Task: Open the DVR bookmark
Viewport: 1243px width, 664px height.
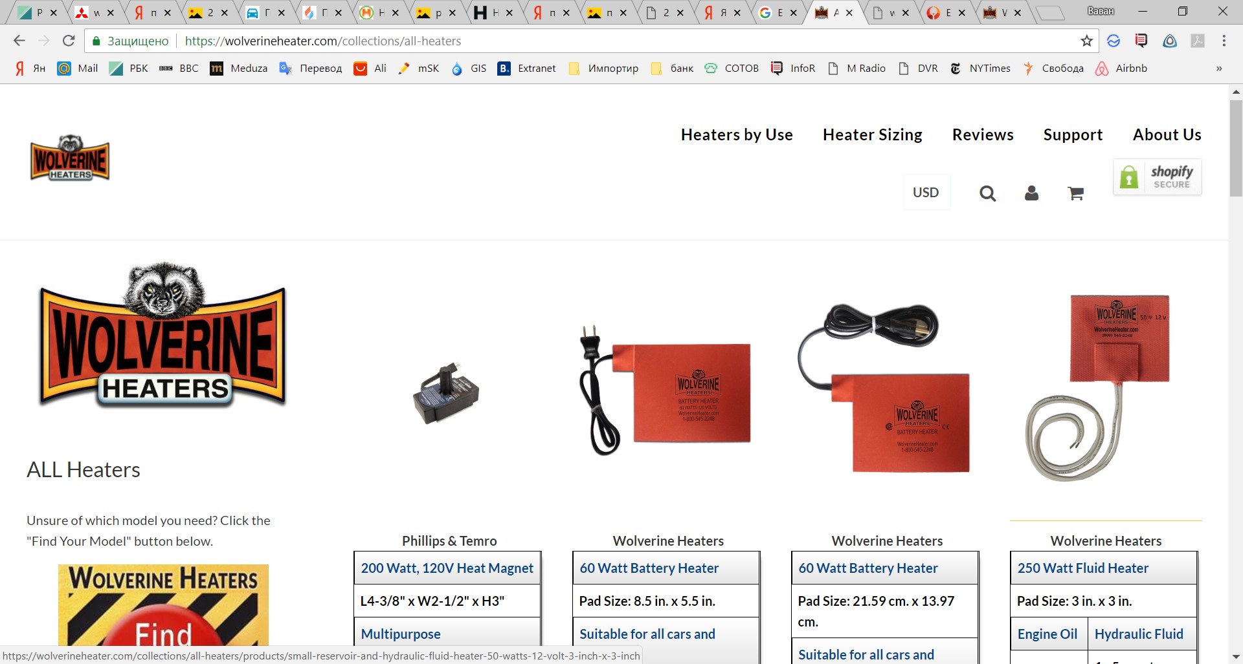Action: tap(918, 68)
